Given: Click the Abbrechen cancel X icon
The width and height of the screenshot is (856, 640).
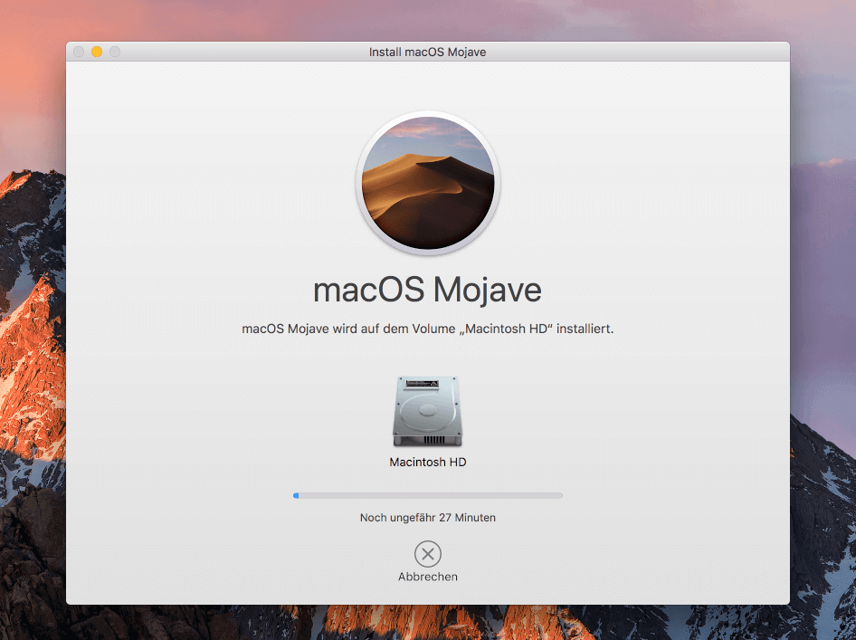Looking at the screenshot, I should (x=427, y=554).
